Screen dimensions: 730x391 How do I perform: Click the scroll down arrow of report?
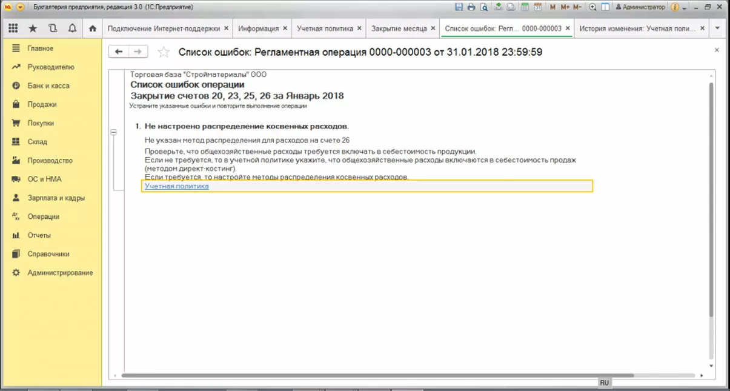[x=712, y=366]
